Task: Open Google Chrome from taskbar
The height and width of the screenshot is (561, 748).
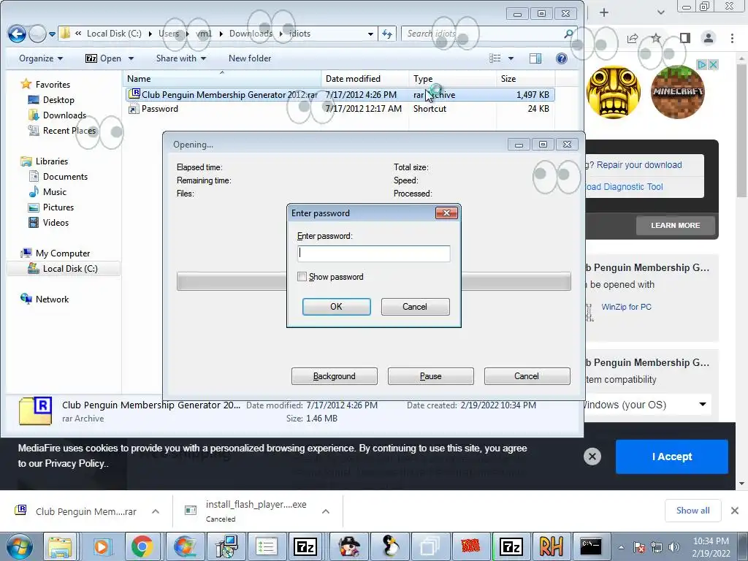Action: pos(142,546)
